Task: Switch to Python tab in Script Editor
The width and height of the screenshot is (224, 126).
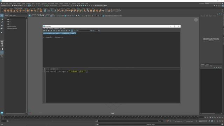Action: click(x=54, y=69)
